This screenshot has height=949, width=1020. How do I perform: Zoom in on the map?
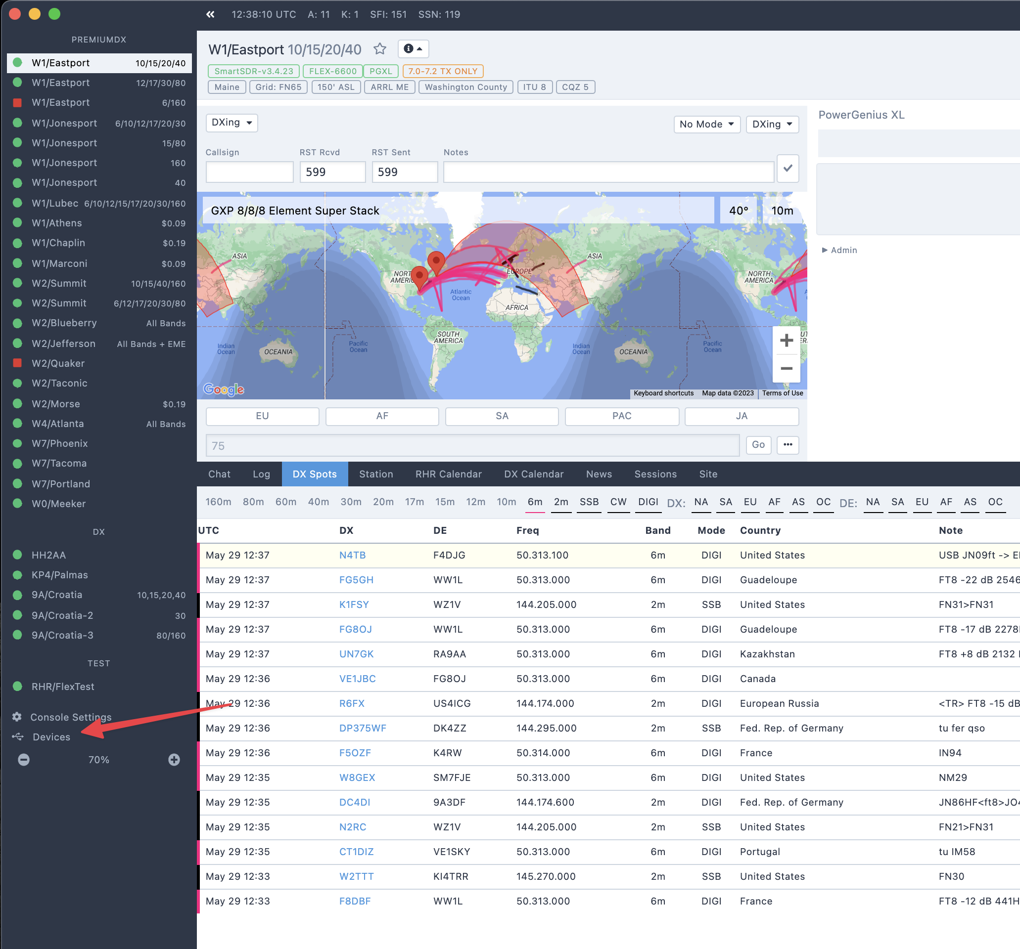click(786, 341)
